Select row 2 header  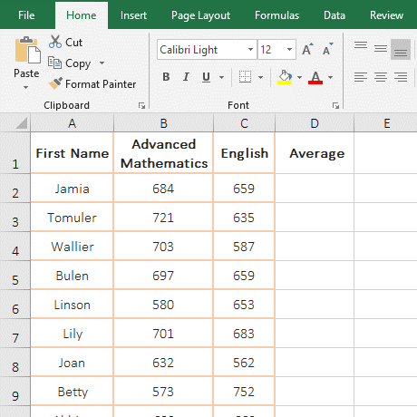(x=15, y=189)
